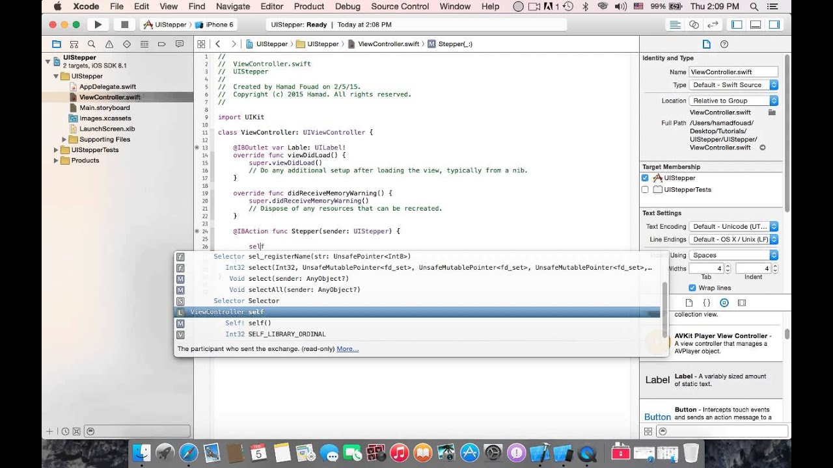Toggle the Navigator pane visibility
Viewport: 833px width, 468px height.
[737, 25]
